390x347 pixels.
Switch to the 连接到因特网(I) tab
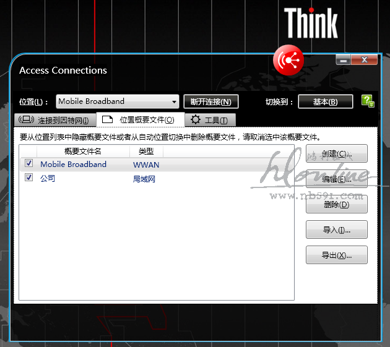55,120
